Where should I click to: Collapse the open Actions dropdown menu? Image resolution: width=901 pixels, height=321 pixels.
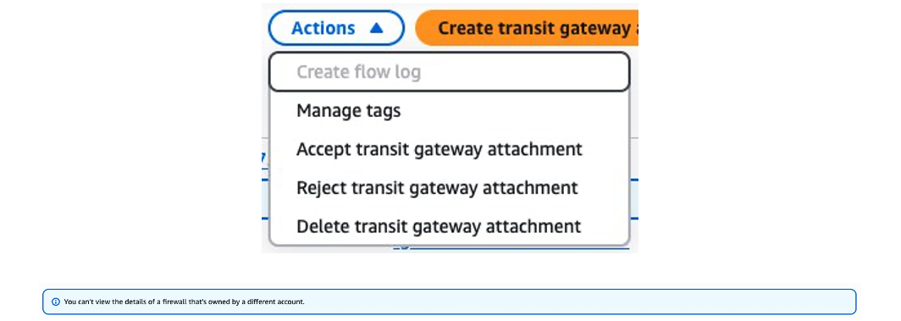(336, 28)
